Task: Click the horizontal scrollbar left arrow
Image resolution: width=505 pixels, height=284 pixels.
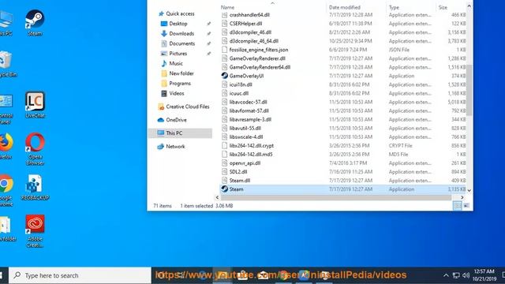Action: (x=217, y=197)
